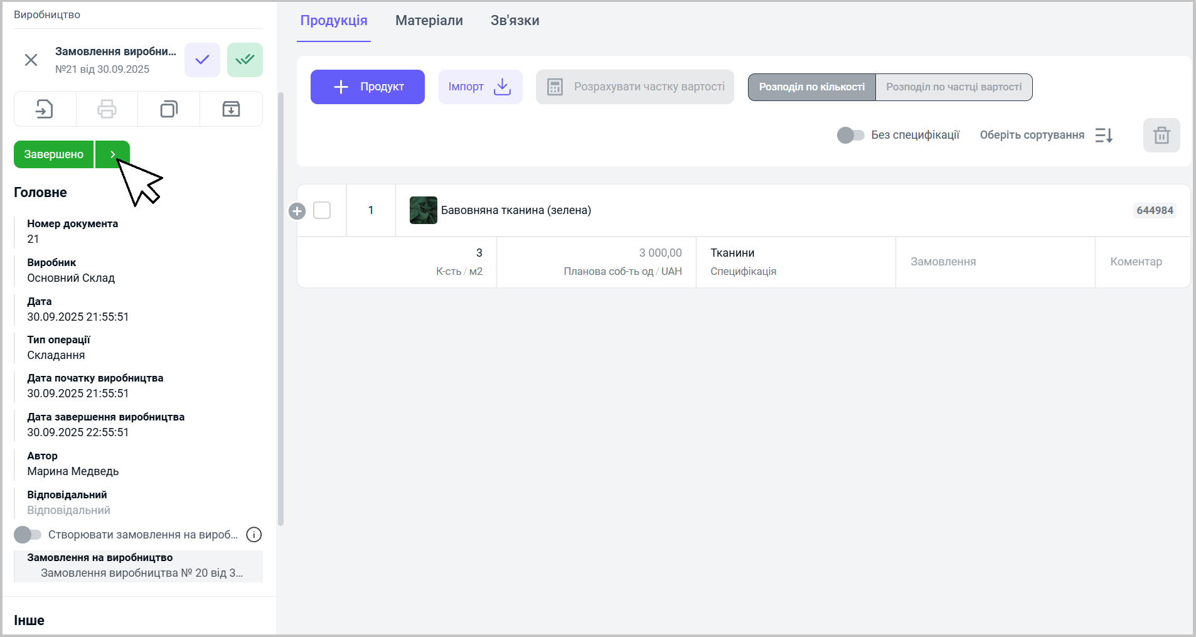Click the Імпорт button
Screen dimensions: 1196x637
click(480, 87)
